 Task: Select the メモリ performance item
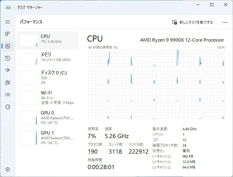[x=47, y=59]
